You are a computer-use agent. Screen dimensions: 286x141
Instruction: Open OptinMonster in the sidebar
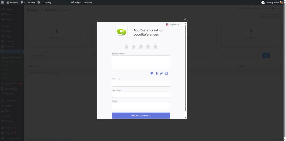pos(12,84)
